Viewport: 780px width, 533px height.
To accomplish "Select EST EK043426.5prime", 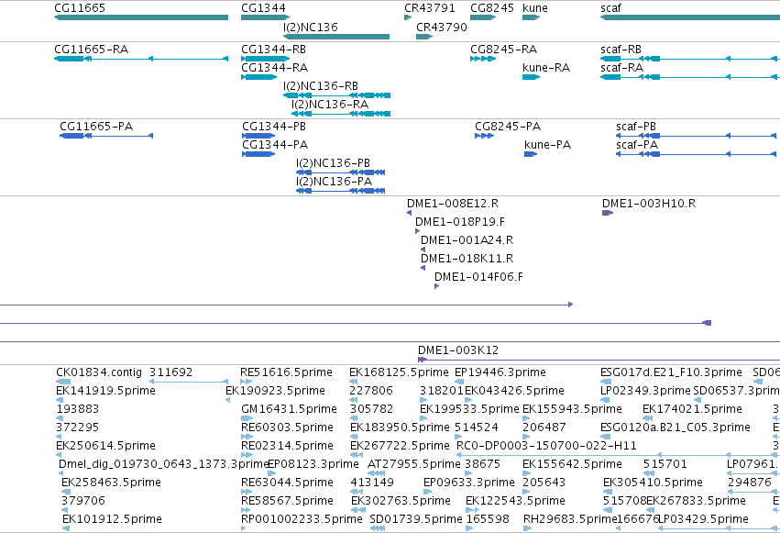I will 468,400.
